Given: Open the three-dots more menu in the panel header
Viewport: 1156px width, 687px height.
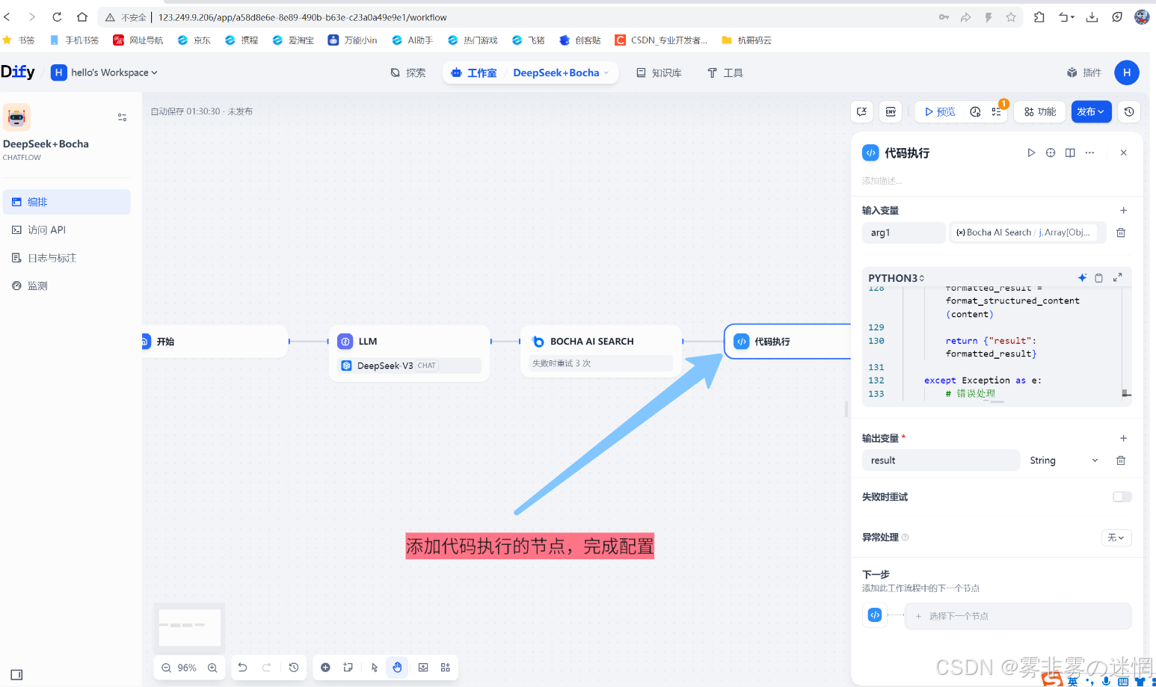Looking at the screenshot, I should [x=1090, y=153].
